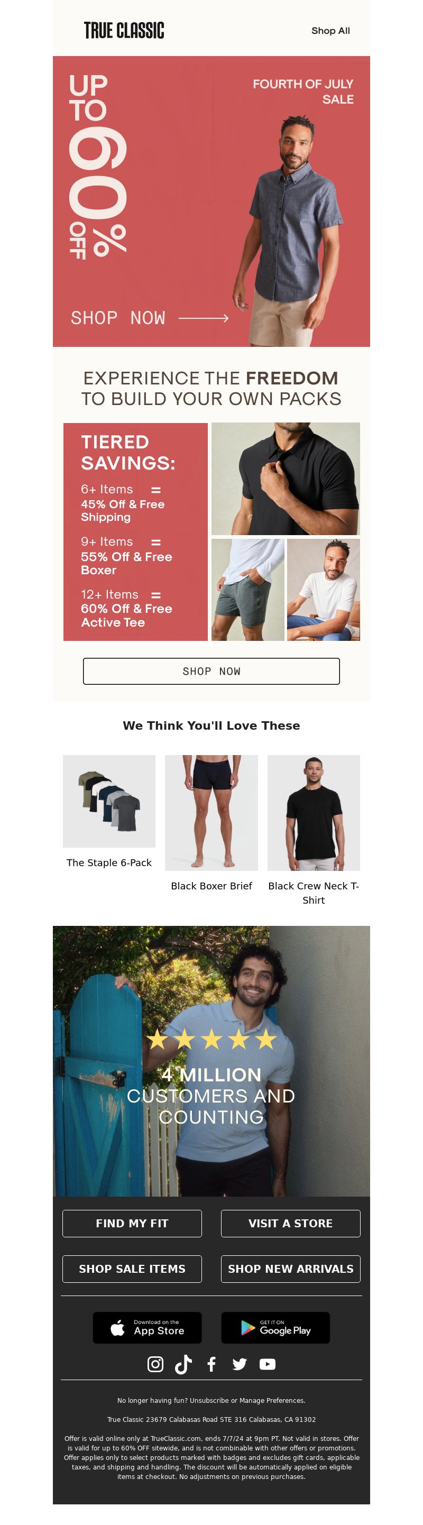
Task: Open the Facebook social icon
Action: click(211, 1365)
